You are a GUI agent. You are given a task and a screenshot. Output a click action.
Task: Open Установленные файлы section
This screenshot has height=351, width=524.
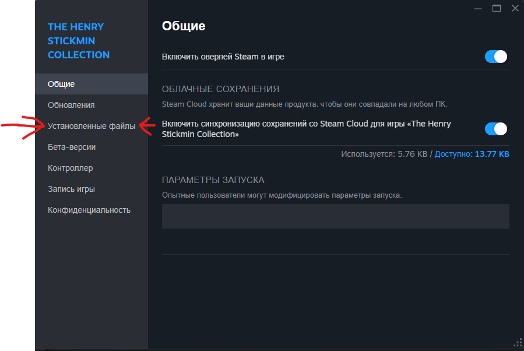tap(92, 126)
